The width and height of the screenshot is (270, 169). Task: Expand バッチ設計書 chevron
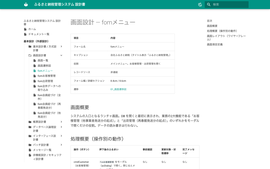click(x=61, y=145)
